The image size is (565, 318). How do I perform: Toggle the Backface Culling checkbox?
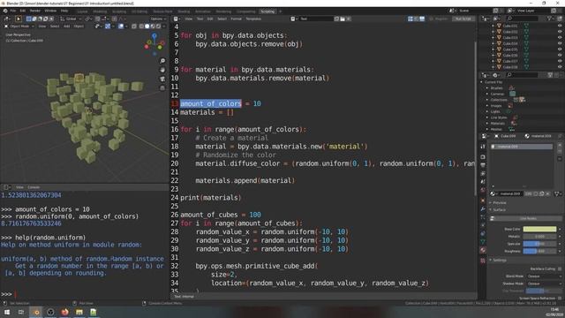tap(560, 269)
